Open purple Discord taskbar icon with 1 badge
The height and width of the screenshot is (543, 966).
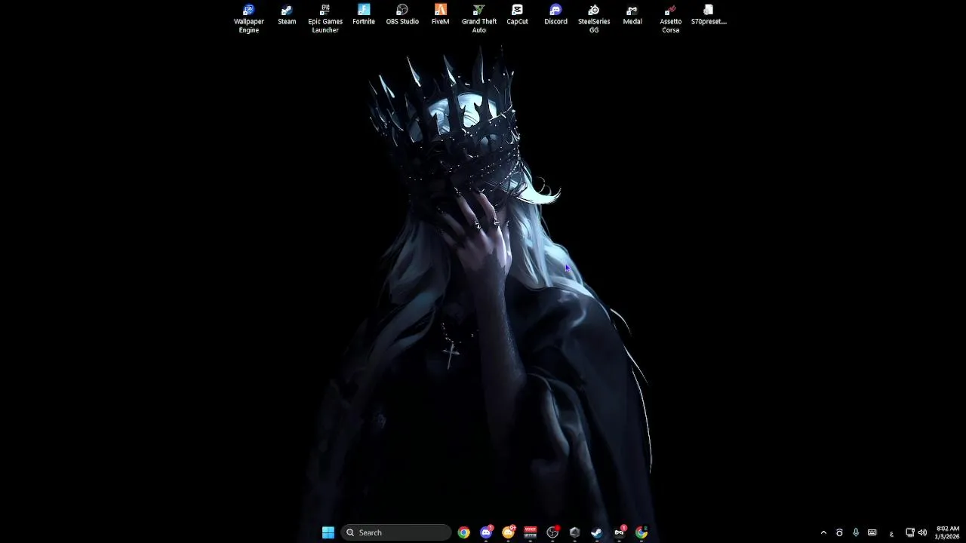click(x=486, y=532)
